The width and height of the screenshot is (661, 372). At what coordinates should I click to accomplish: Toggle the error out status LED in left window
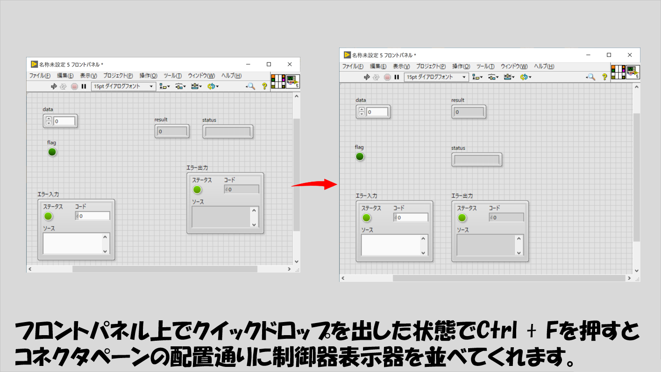click(x=197, y=190)
